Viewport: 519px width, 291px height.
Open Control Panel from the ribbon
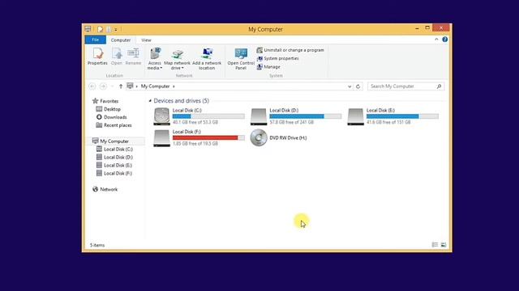click(x=241, y=59)
